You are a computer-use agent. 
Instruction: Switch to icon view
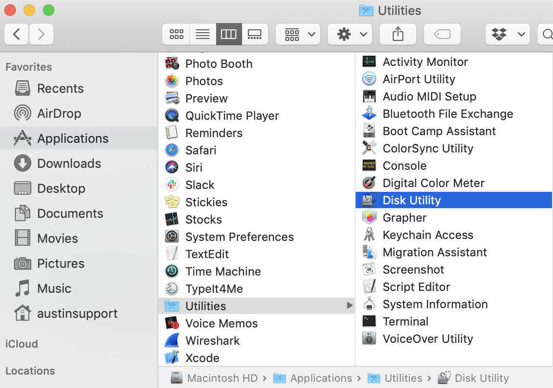point(176,34)
